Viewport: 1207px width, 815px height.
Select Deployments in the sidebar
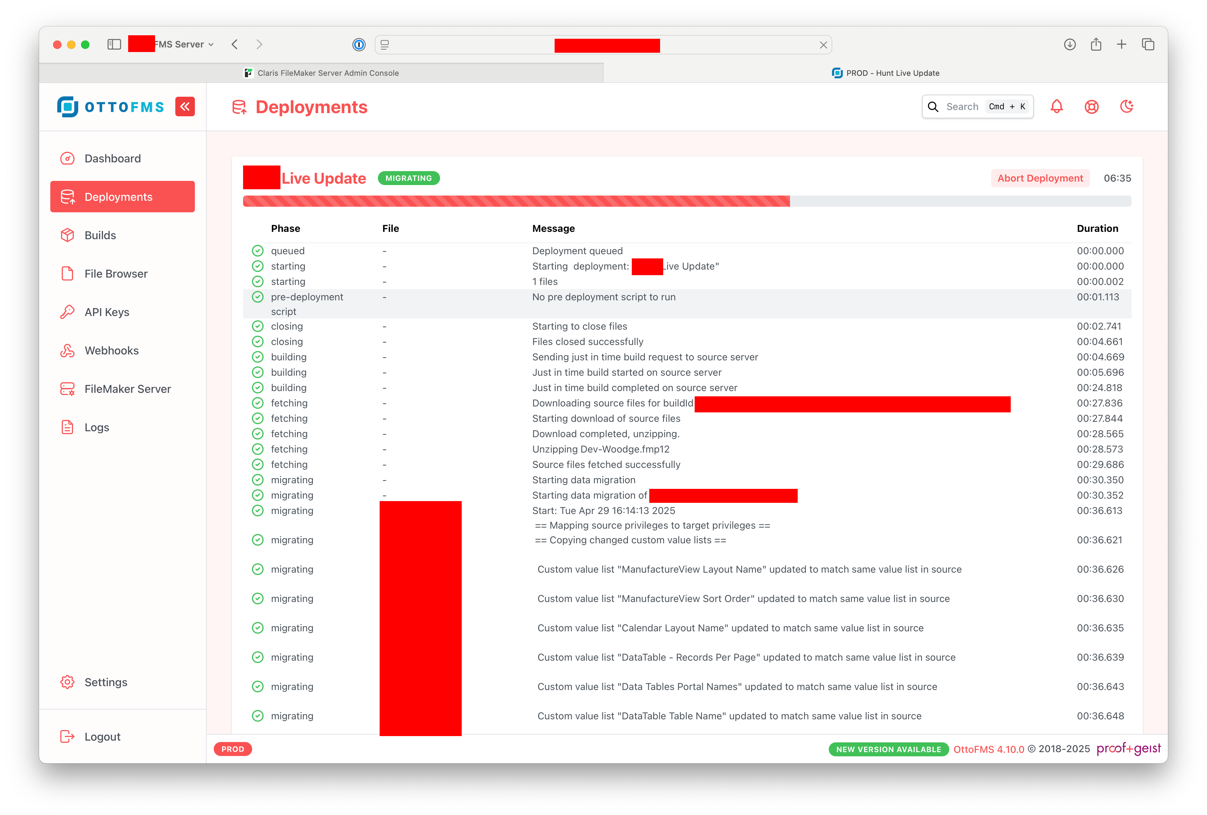point(123,197)
